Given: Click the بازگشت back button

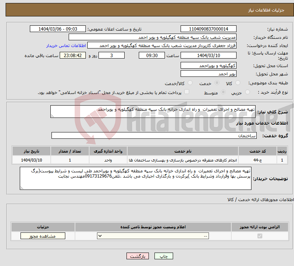Looking at the screenshot, I should 138,256.
